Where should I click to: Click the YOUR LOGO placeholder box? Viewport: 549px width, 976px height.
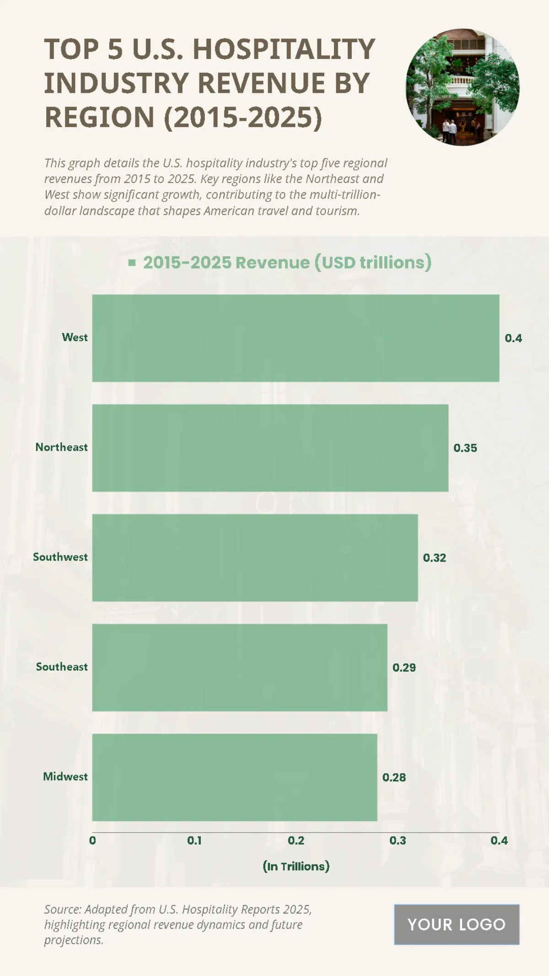(456, 924)
